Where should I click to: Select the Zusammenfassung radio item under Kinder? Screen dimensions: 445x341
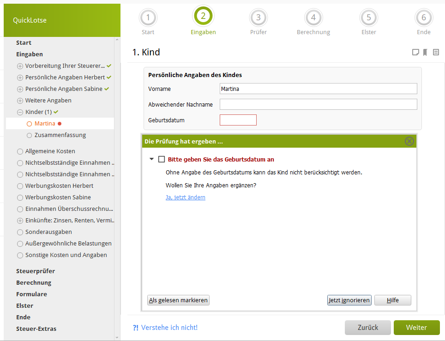(x=30, y=135)
